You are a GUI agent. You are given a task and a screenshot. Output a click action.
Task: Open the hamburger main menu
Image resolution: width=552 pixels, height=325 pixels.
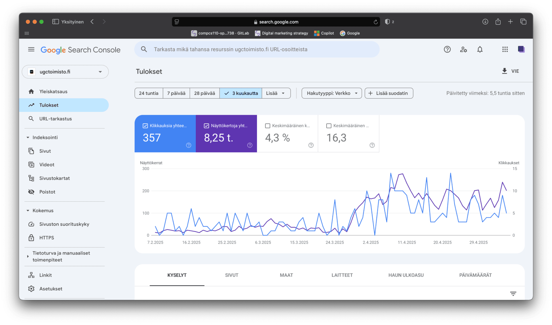click(x=31, y=49)
